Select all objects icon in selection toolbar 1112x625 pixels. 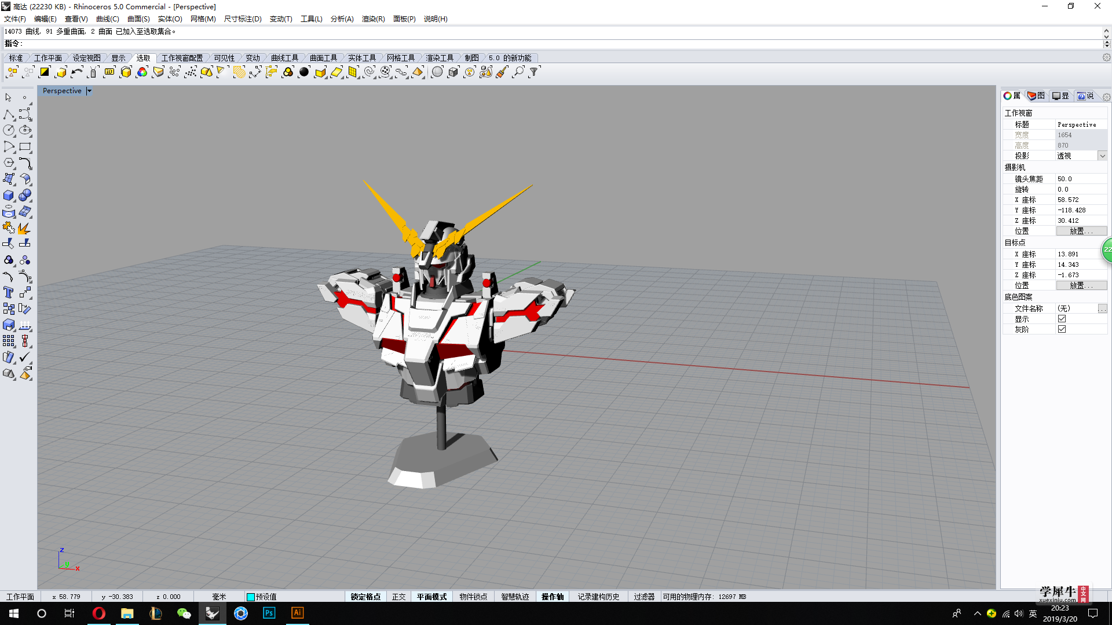tap(12, 72)
